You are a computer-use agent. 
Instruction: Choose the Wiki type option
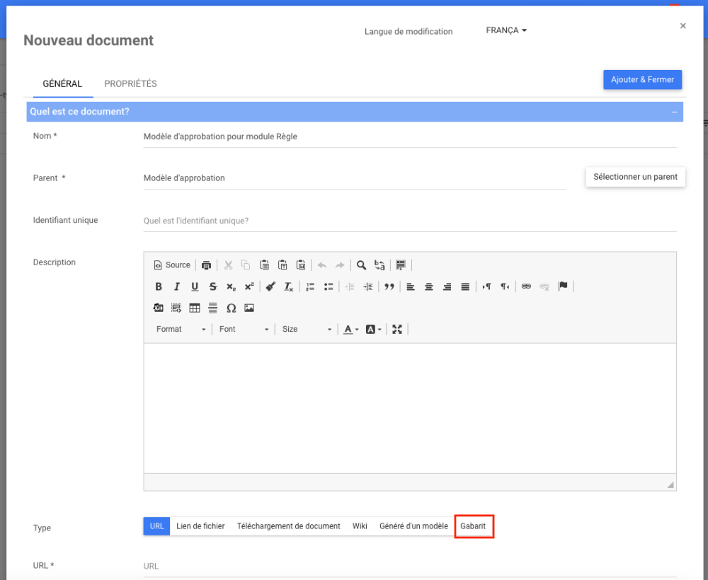360,526
